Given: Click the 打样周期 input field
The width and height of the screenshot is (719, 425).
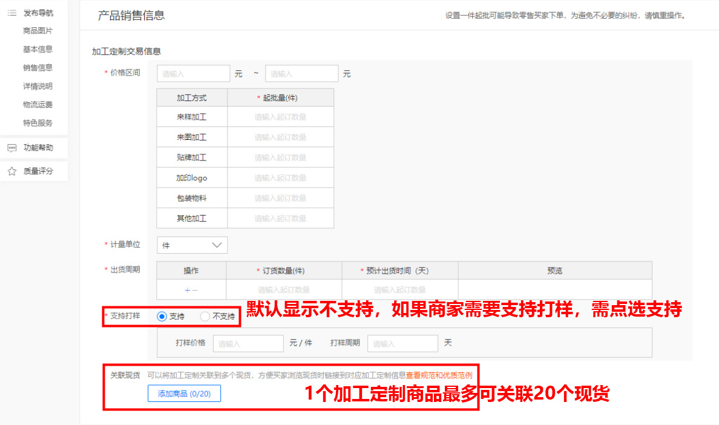Looking at the screenshot, I should [402, 343].
